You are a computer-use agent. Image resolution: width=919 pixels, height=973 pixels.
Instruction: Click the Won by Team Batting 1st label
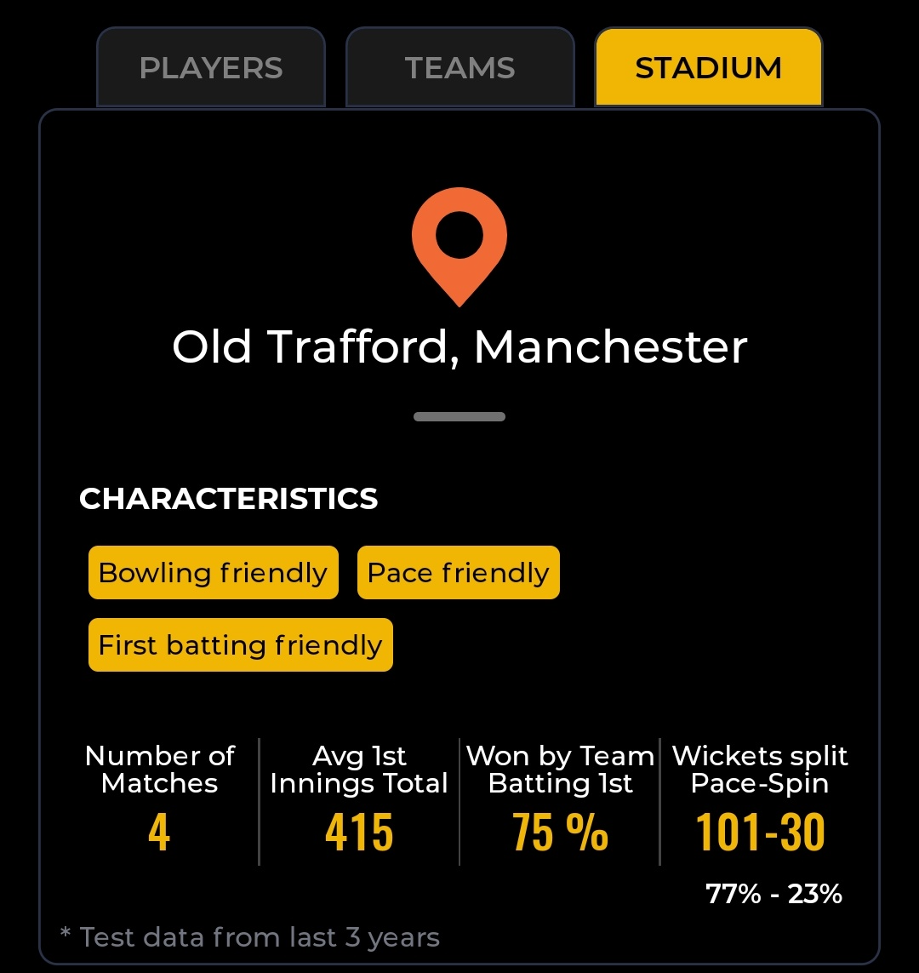tap(560, 770)
